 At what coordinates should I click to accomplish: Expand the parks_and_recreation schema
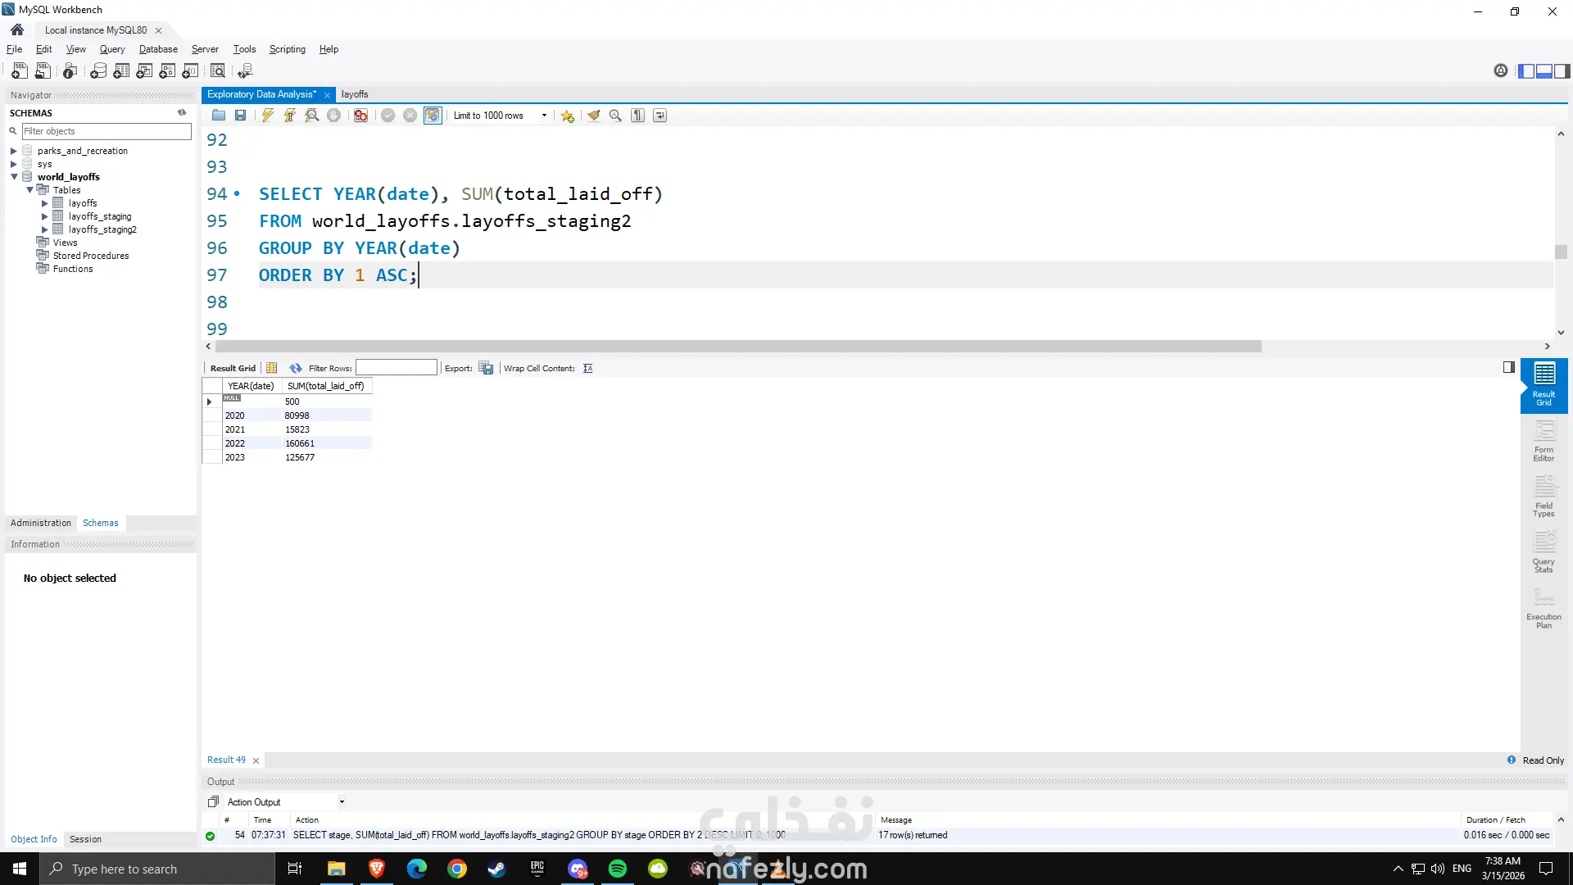pos(14,151)
